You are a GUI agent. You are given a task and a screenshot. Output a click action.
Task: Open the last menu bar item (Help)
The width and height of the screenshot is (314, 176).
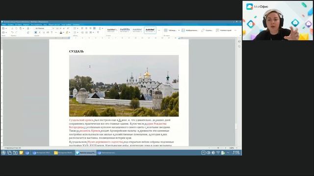(x=76, y=24)
